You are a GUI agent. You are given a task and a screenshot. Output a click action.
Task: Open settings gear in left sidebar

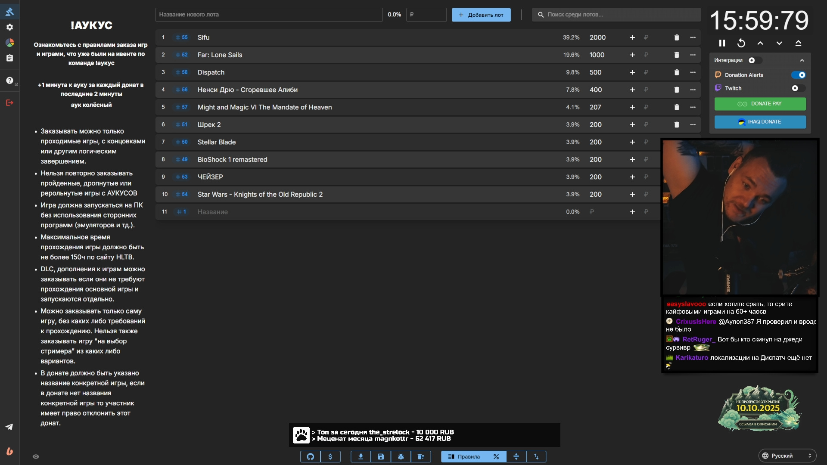pyautogui.click(x=9, y=27)
